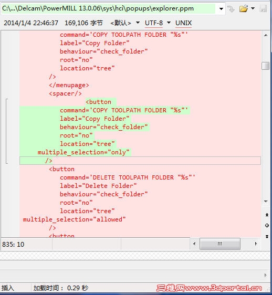272x295 pixels.
Task: Click the DELETE TOOLPATH FOLDER command line
Action: [128, 177]
